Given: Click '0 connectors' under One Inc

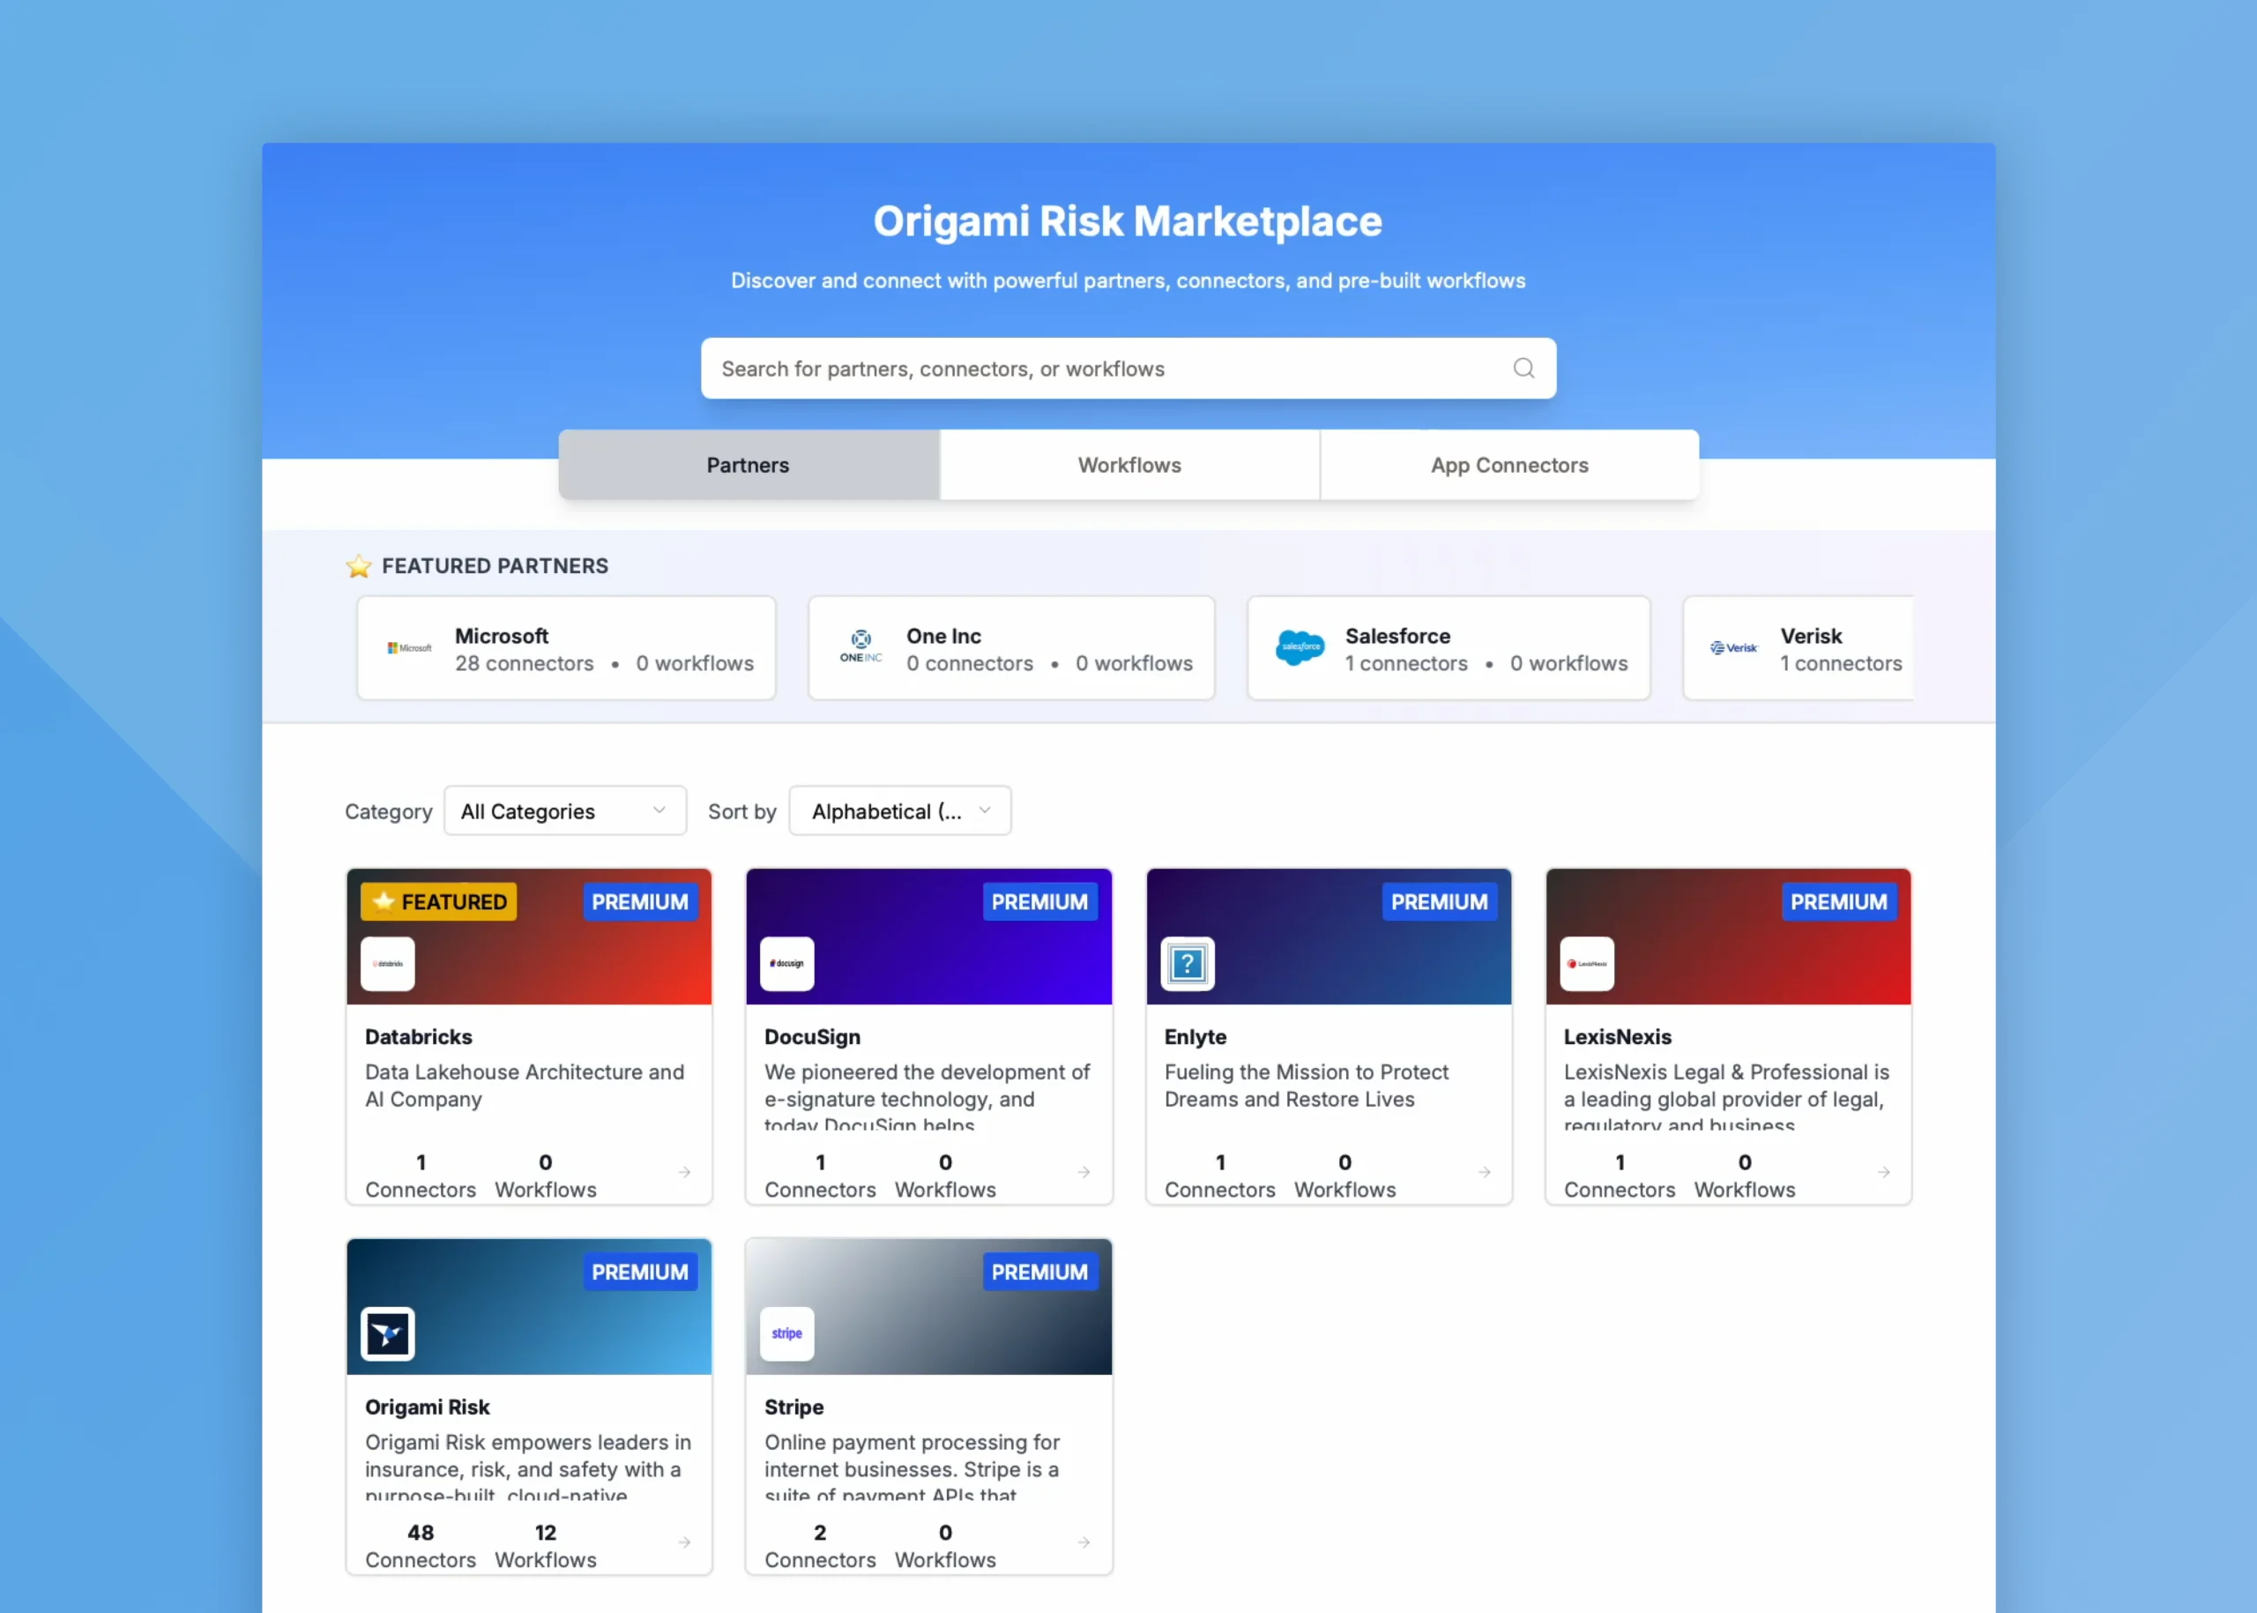Looking at the screenshot, I should [x=969, y=663].
